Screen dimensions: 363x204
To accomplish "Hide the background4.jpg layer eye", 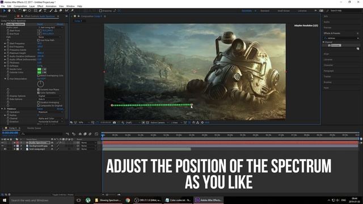I will 2,146.
